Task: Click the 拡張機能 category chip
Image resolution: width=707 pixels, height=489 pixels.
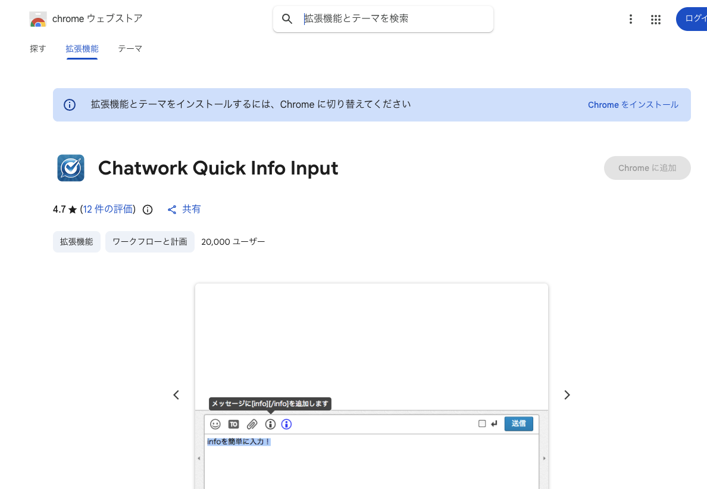Action: click(77, 242)
